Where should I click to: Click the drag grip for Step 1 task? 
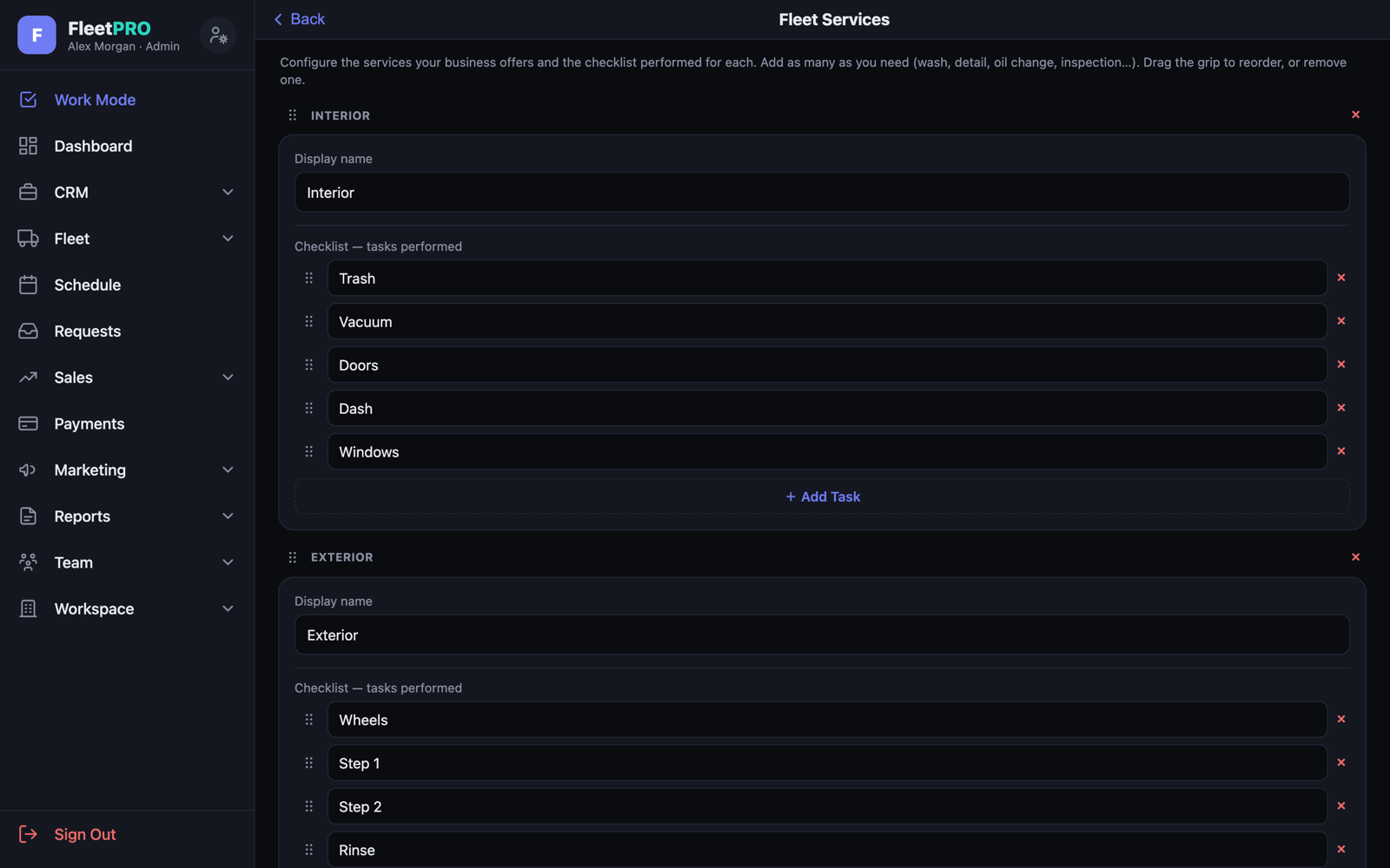[x=308, y=763]
